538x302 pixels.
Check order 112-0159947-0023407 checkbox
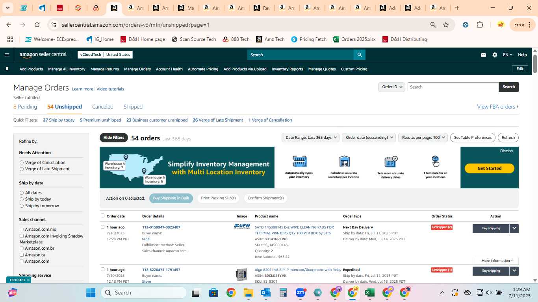[102, 227]
